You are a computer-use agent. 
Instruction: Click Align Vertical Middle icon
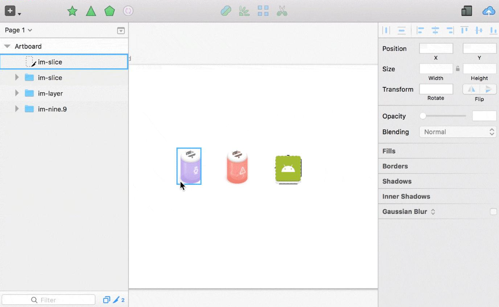coord(479,31)
